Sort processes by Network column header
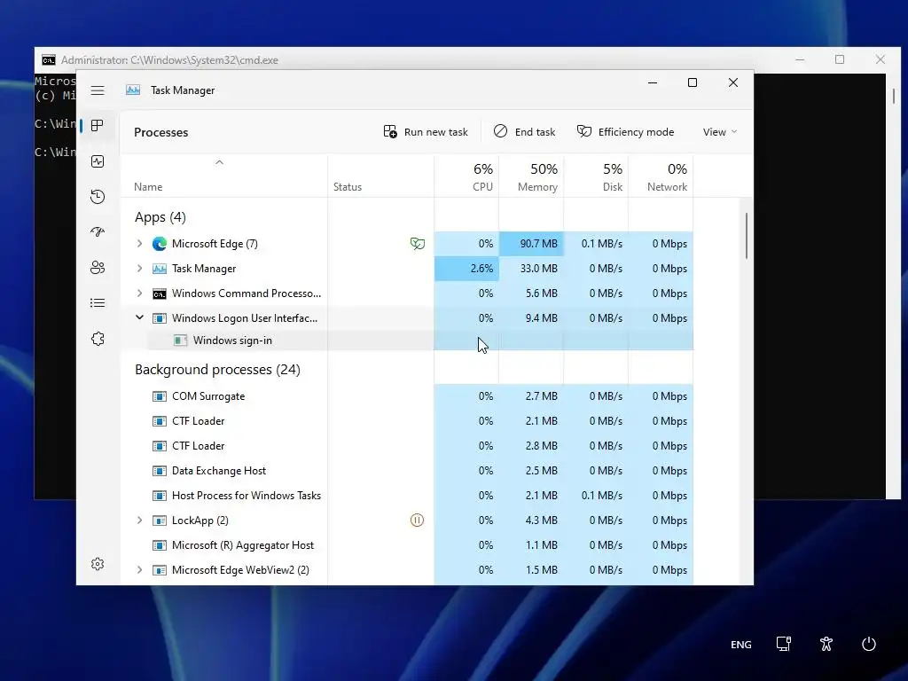This screenshot has width=908, height=681. 661,177
